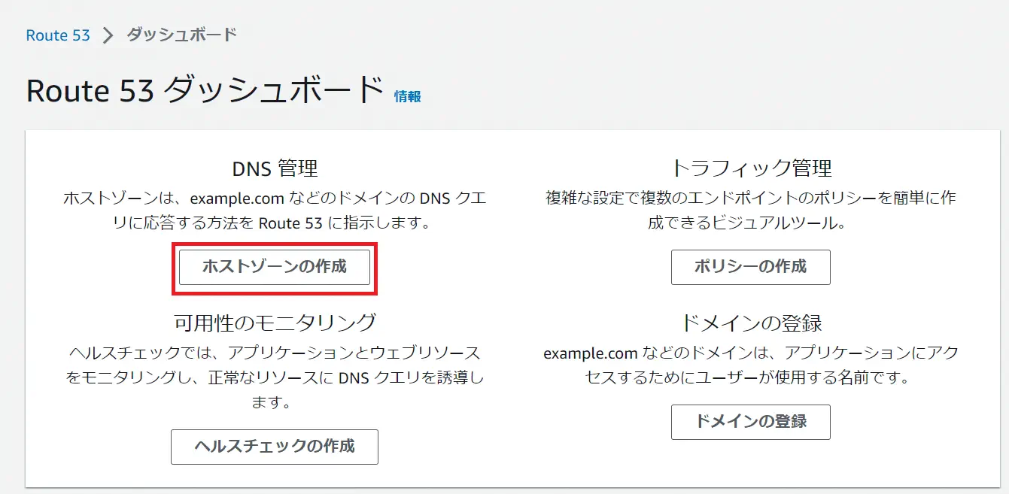
Task: Click the breadcrumb chevron separator icon
Action: tap(108, 35)
